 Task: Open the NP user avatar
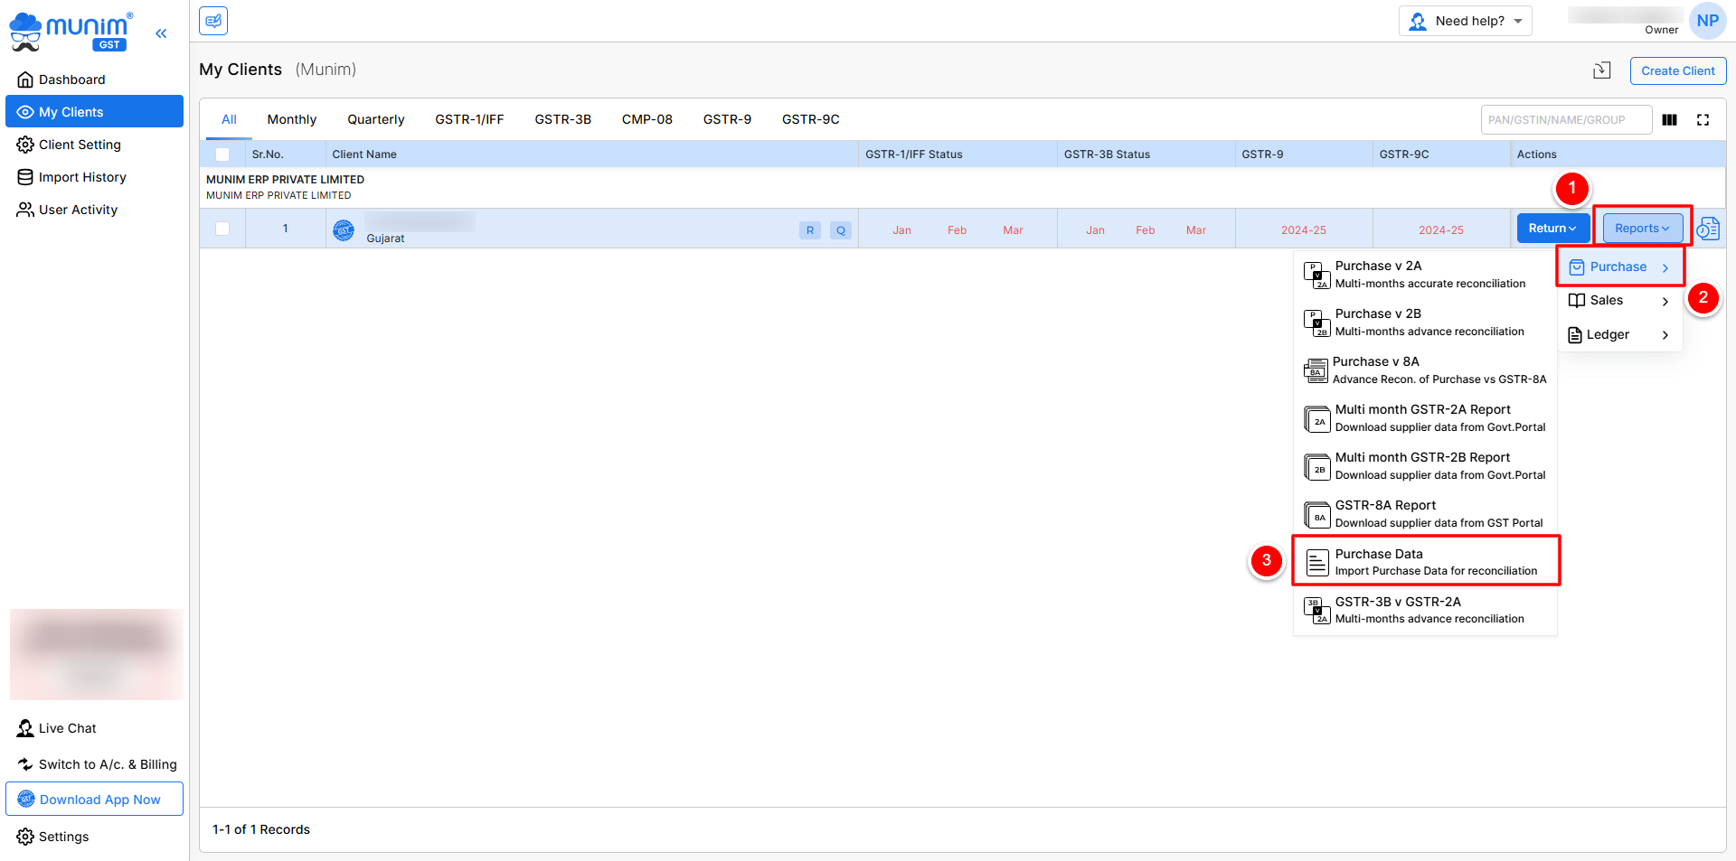1707,21
